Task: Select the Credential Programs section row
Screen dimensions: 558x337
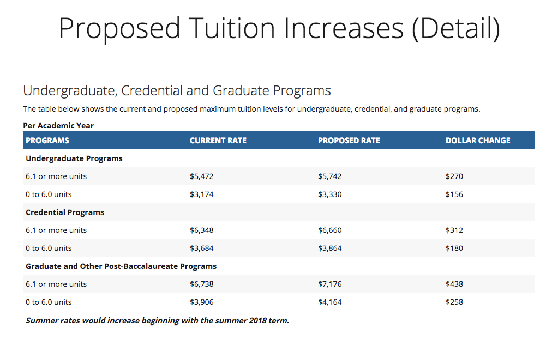Action: pos(65,212)
